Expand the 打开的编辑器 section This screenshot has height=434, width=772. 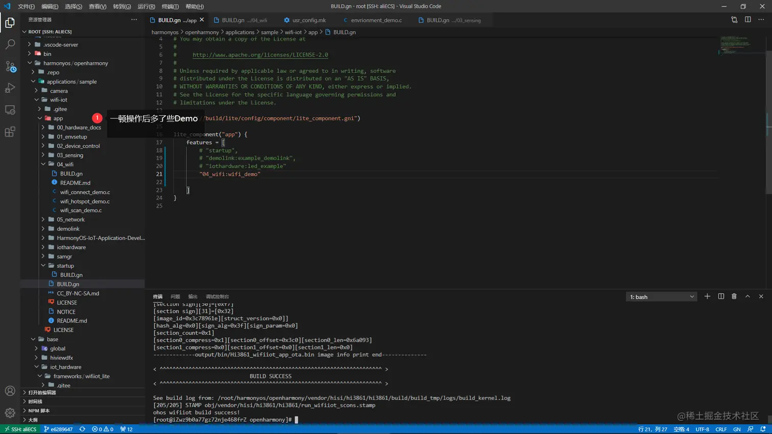click(x=83, y=392)
